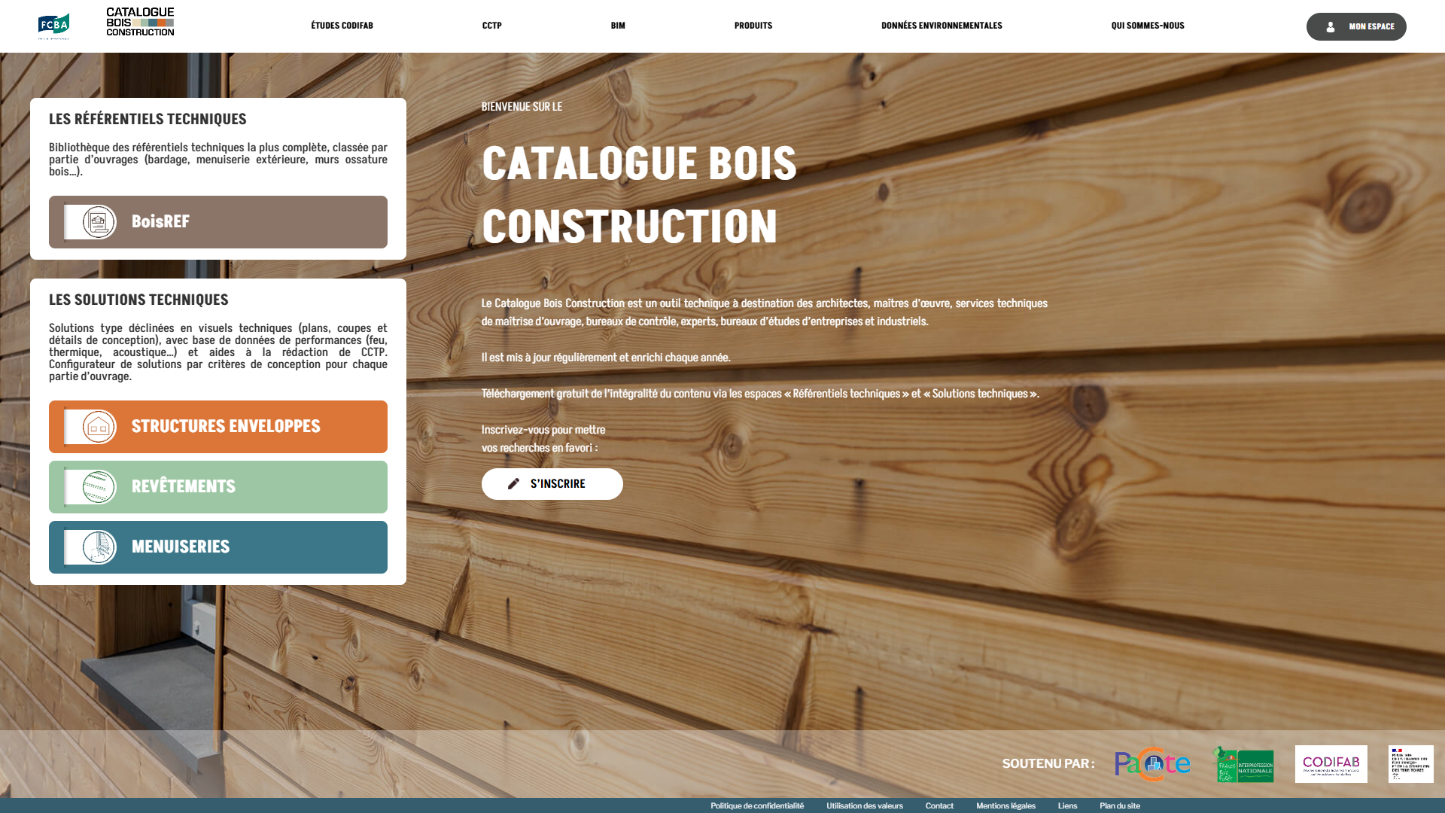The width and height of the screenshot is (1445, 813).
Task: Click the user icon in Mon Espace
Action: pyautogui.click(x=1331, y=27)
